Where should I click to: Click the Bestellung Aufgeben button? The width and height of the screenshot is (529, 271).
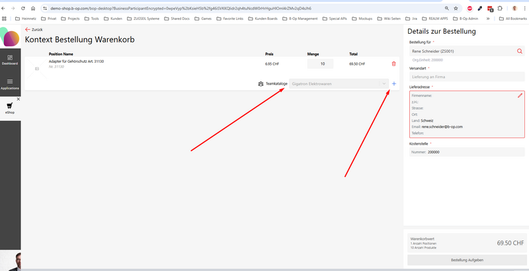point(466,260)
